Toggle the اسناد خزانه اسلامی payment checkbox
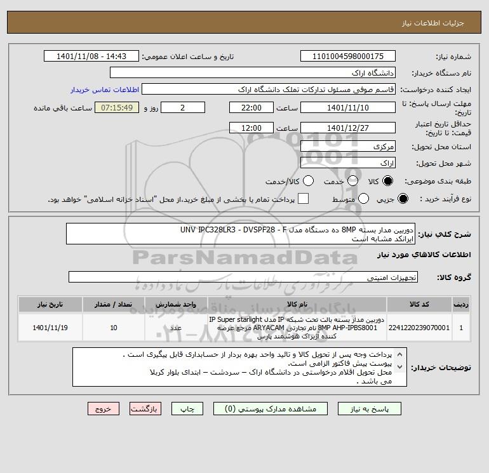Viewport: 489px width, 473px height. 303,199
